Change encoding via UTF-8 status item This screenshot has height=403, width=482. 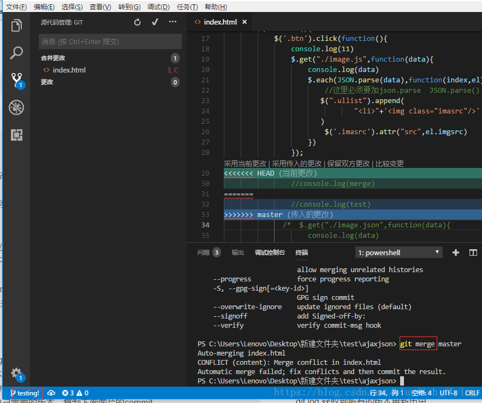[x=448, y=393]
